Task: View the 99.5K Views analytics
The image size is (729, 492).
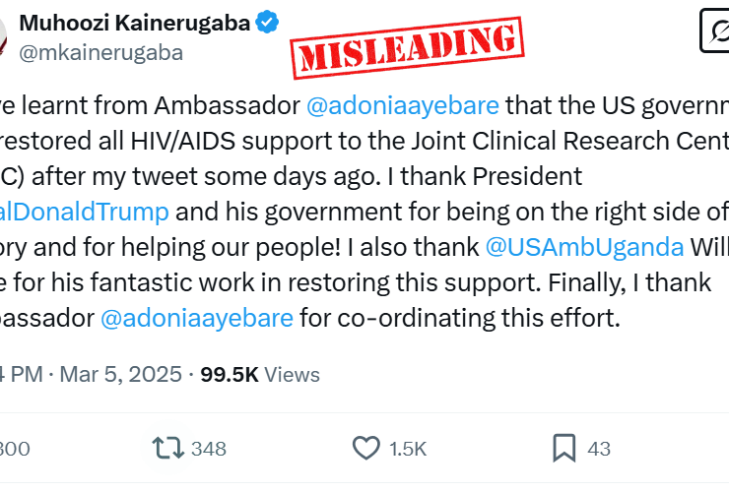Action: coord(260,374)
